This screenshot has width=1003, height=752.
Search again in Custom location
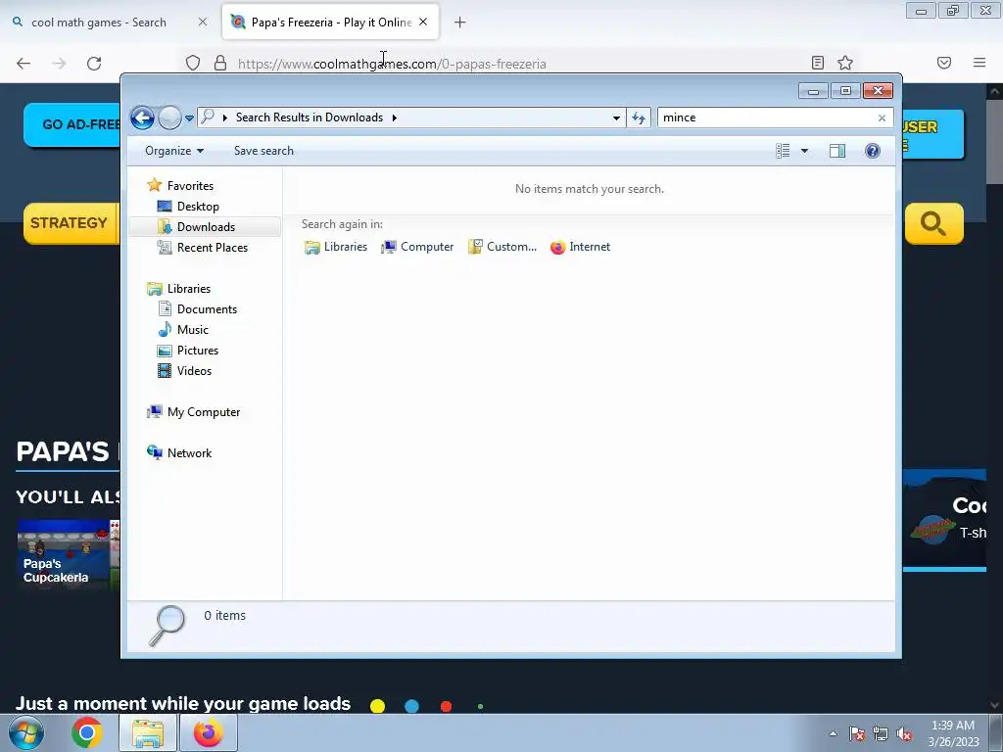(x=502, y=247)
